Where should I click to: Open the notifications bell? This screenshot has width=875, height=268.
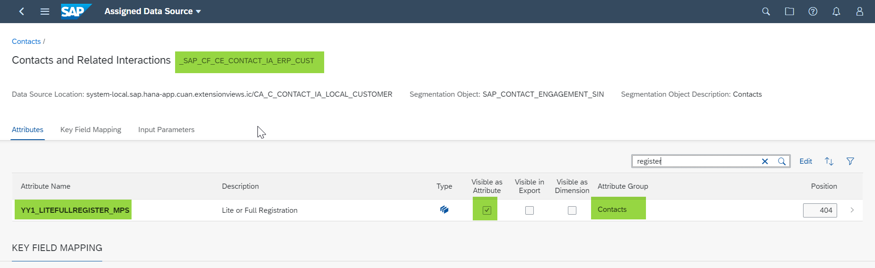(836, 11)
